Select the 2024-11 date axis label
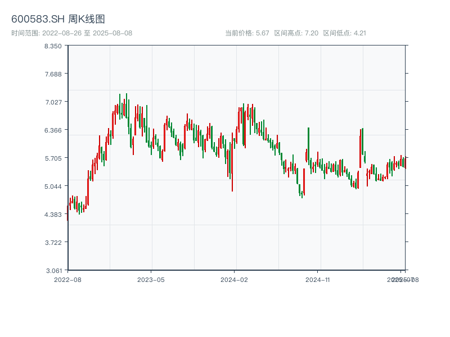 [318, 279]
